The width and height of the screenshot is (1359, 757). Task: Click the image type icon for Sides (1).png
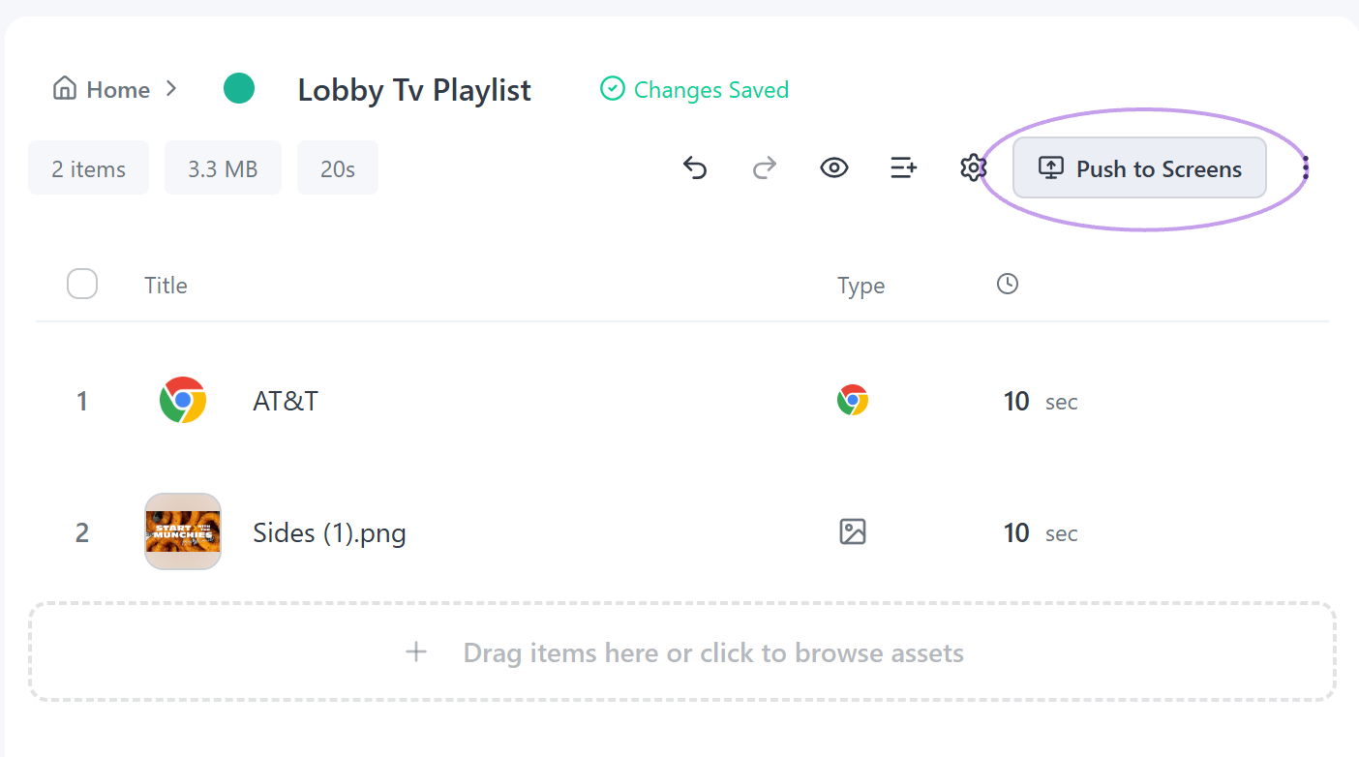pos(853,531)
